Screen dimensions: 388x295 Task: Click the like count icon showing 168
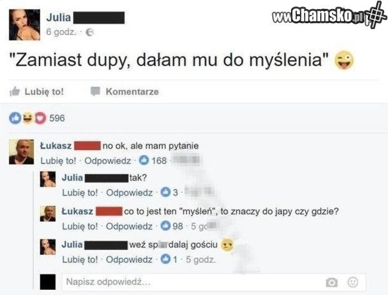(144, 160)
